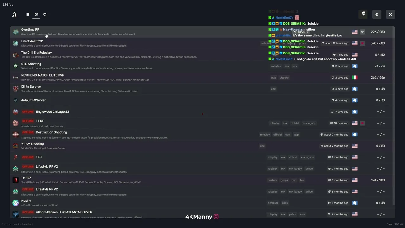Open the user account icon
405x228 pixels.
click(364, 14)
